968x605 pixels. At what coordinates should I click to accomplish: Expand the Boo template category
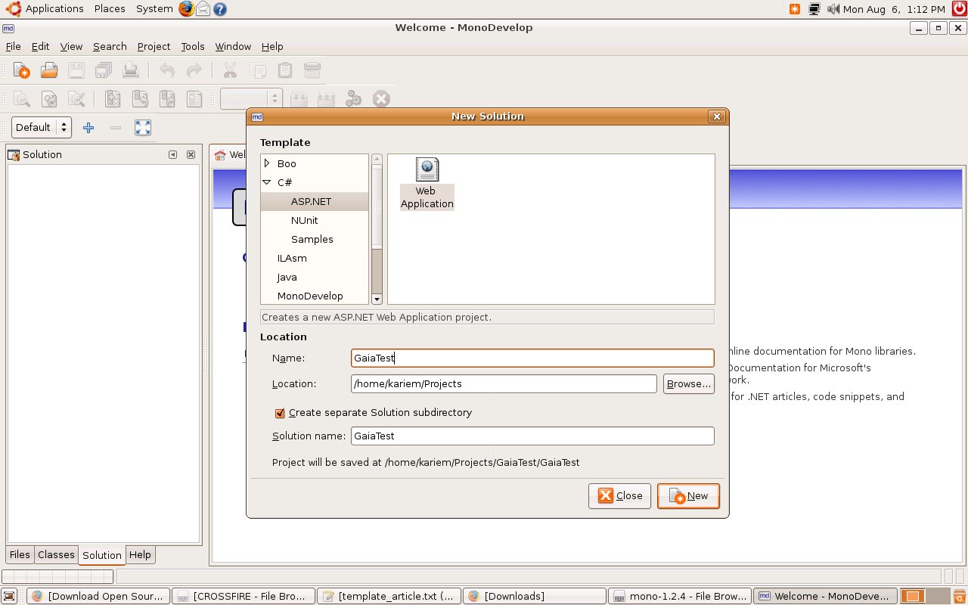point(267,163)
